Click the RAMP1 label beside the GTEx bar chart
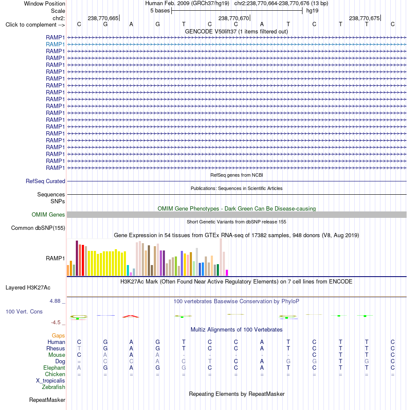Screen dimensions: 407x410 pos(55,258)
